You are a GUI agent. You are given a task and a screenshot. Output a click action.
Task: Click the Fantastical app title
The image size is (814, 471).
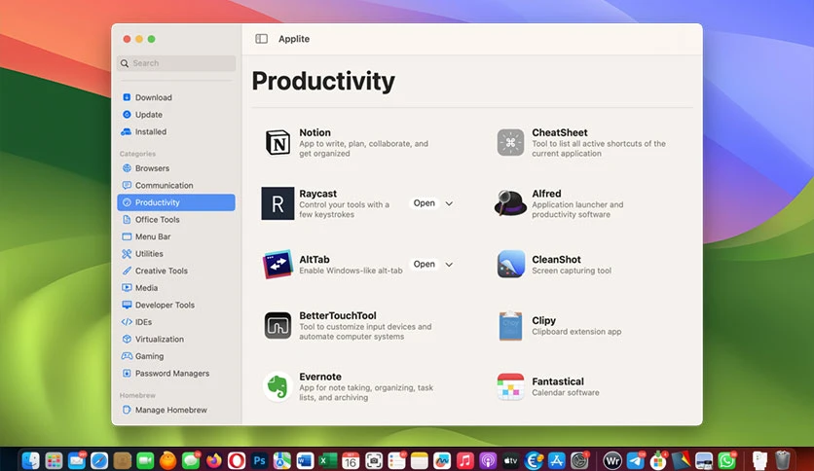point(558,381)
